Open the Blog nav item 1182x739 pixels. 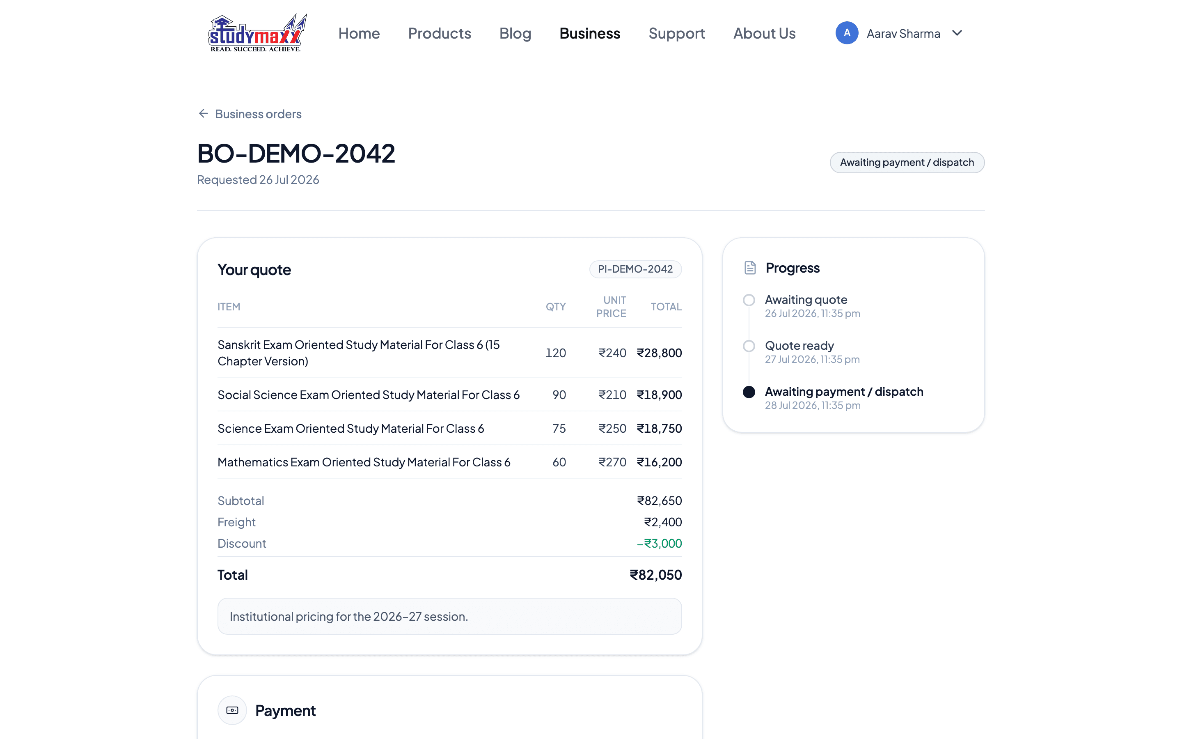coord(515,33)
